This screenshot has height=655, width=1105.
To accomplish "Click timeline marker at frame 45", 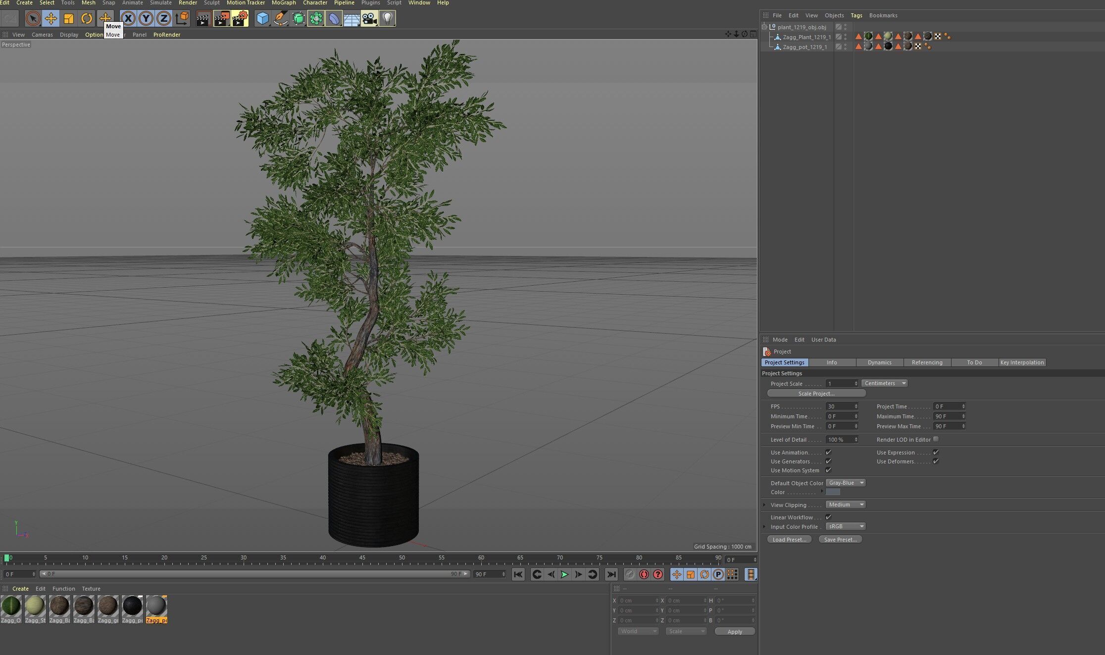I will [362, 558].
